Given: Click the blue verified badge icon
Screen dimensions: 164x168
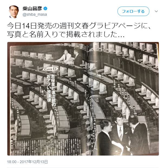Looking at the screenshot, I should tap(45, 9).
